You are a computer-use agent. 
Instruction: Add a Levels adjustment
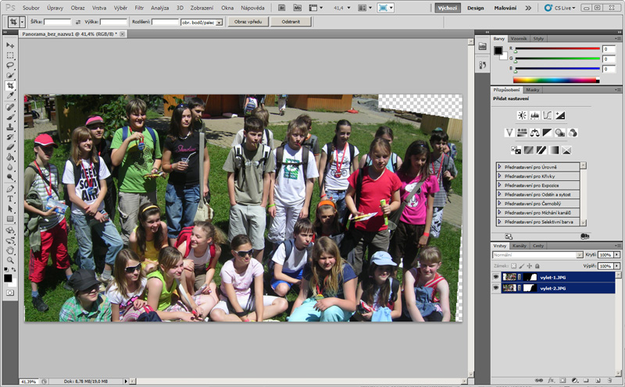tap(534, 115)
